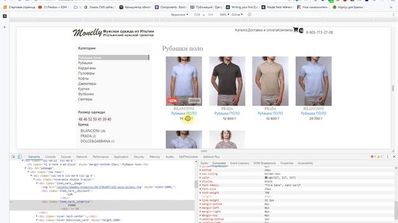Click the yellow warning count indicator
The height and width of the screenshot is (223, 398).
380,157
